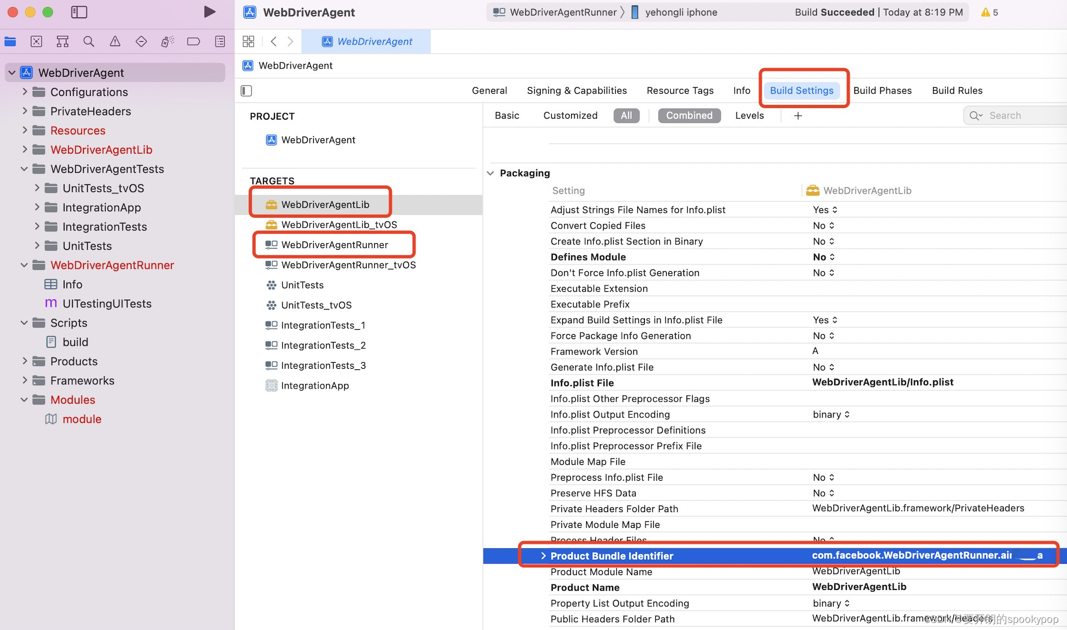Expand the Product Bundle Identifier row
1067x630 pixels.
543,556
